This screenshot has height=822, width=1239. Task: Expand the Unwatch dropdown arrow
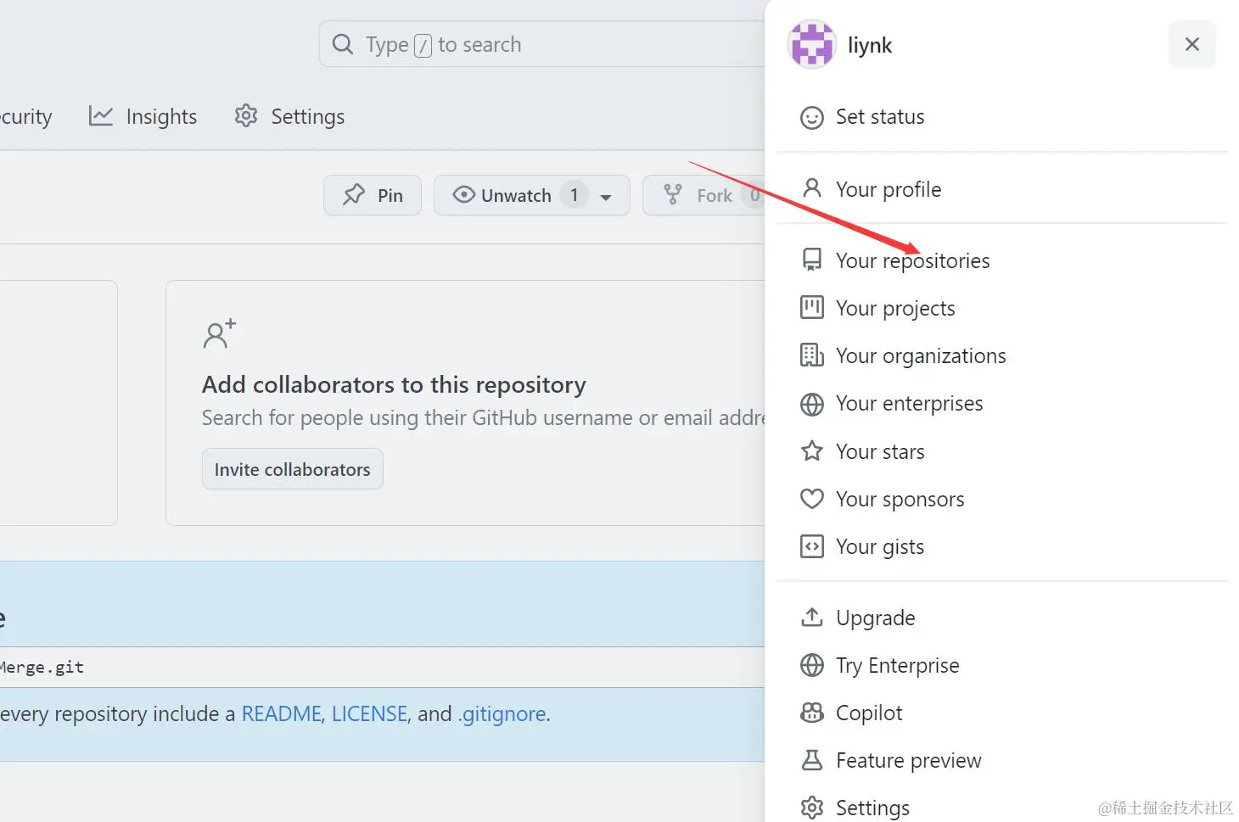(606, 197)
